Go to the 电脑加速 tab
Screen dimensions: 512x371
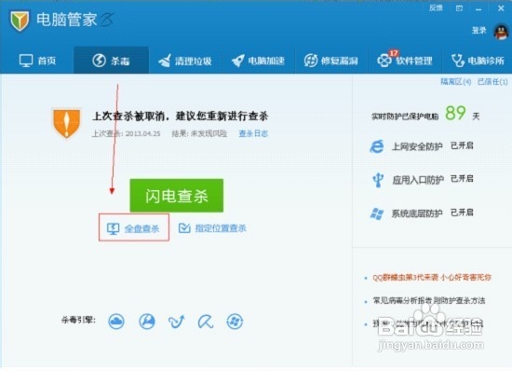258,61
